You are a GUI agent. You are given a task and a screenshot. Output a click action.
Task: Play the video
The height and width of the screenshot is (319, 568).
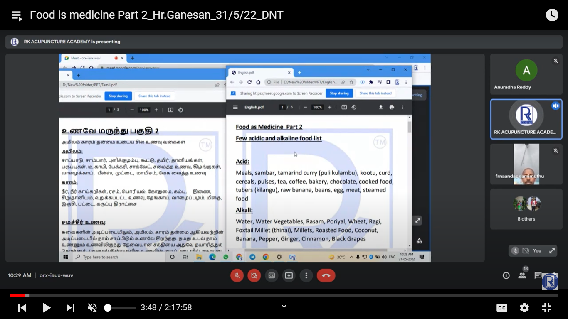[x=47, y=308]
